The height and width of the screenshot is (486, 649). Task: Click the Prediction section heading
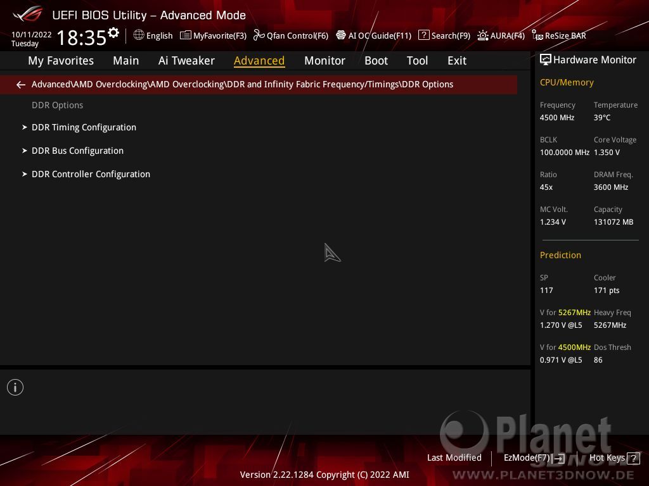tap(560, 256)
